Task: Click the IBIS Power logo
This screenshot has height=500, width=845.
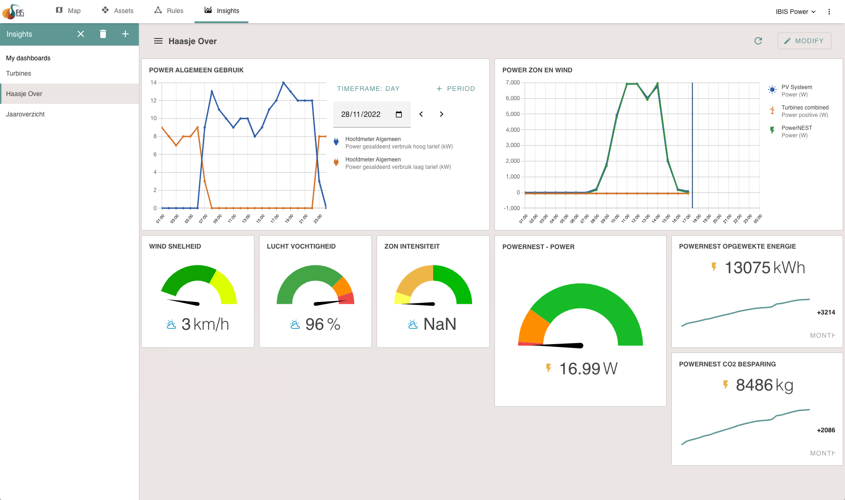Action: 13,11
